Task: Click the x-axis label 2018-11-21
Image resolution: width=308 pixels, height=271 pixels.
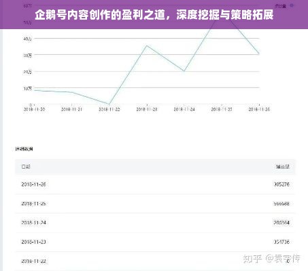Action: pyautogui.click(x=71, y=109)
